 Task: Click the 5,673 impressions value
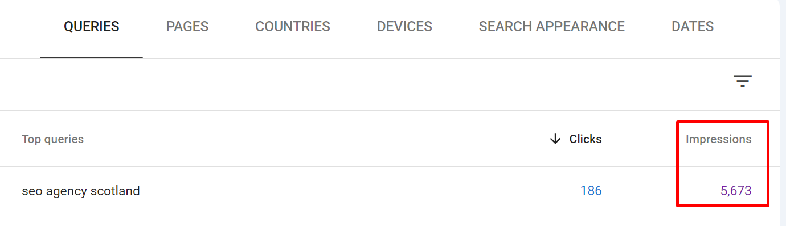pos(736,191)
